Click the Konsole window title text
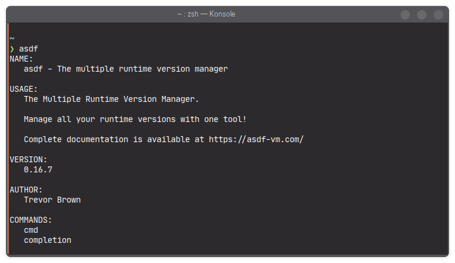Screen dimensions: 455x263 tap(206, 14)
